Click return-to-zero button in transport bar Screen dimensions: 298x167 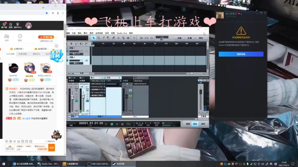(x=107, y=124)
